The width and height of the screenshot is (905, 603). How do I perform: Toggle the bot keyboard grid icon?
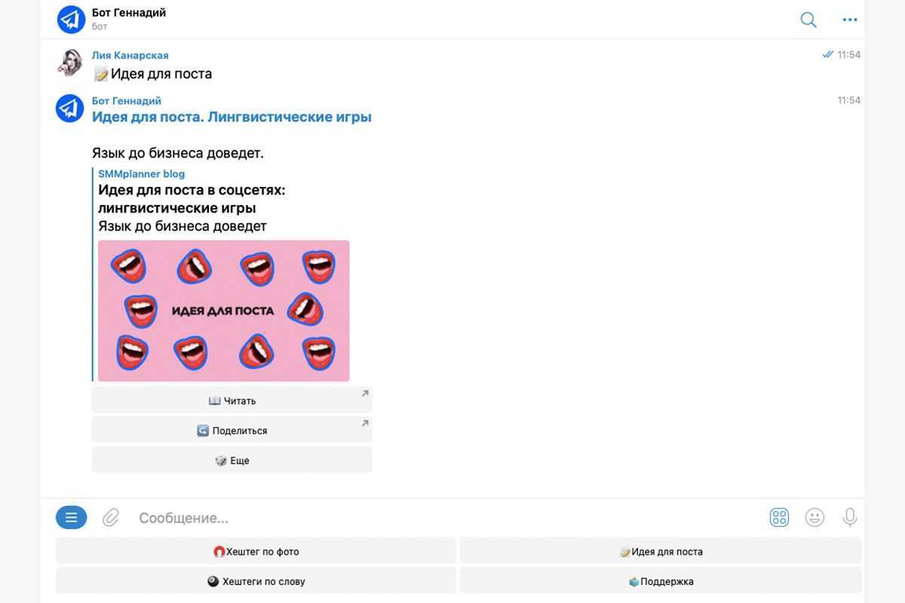pyautogui.click(x=779, y=518)
